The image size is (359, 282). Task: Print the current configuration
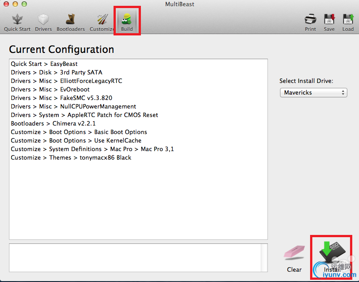click(x=310, y=23)
